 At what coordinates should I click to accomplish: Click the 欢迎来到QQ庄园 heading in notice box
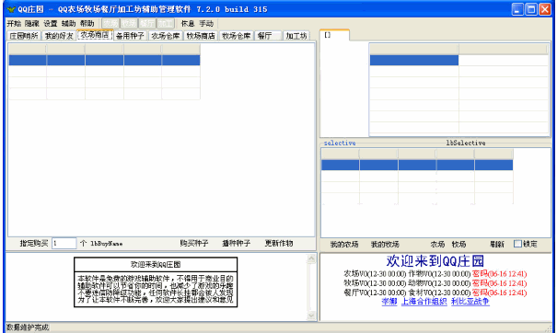click(x=156, y=265)
